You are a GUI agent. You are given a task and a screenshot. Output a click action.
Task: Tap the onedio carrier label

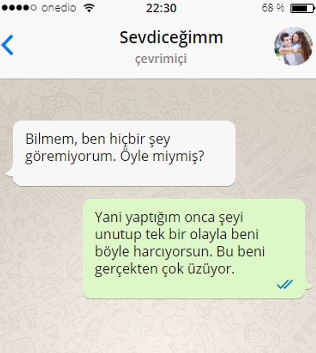59,8
